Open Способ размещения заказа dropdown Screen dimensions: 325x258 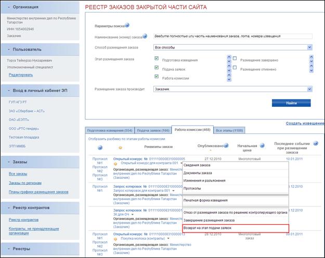click(233, 47)
